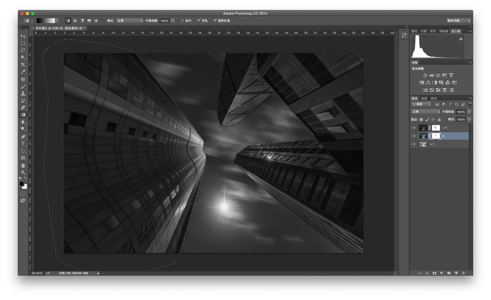The width and height of the screenshot is (491, 300).
Task: Enable the Reverse checkbox
Action: tap(182, 21)
